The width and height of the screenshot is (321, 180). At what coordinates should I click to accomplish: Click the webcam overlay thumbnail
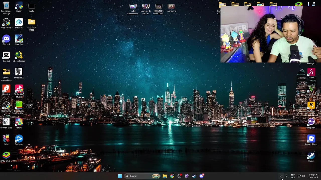click(x=271, y=34)
